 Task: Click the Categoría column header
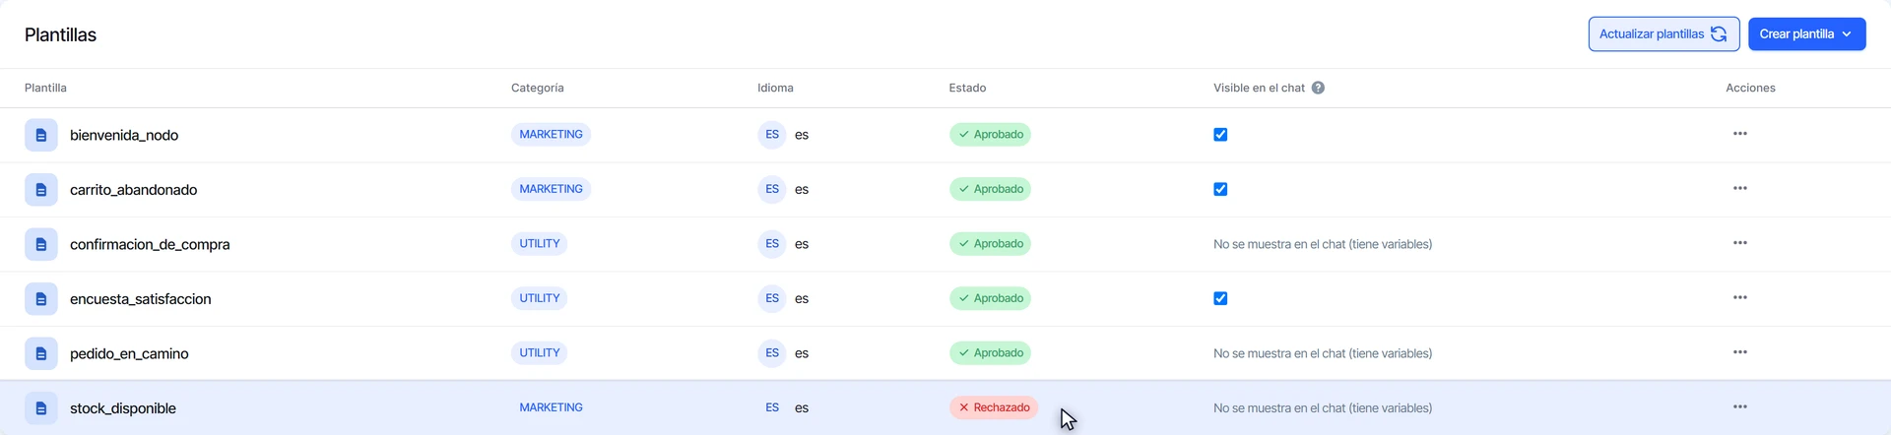click(x=538, y=88)
